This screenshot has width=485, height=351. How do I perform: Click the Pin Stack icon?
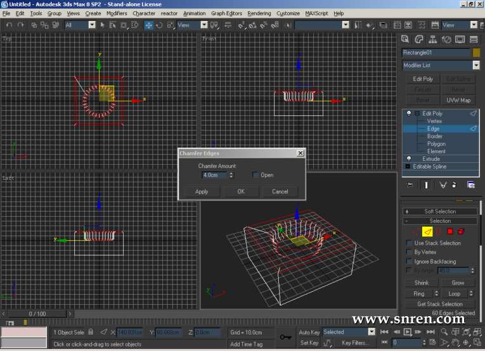tap(410, 185)
